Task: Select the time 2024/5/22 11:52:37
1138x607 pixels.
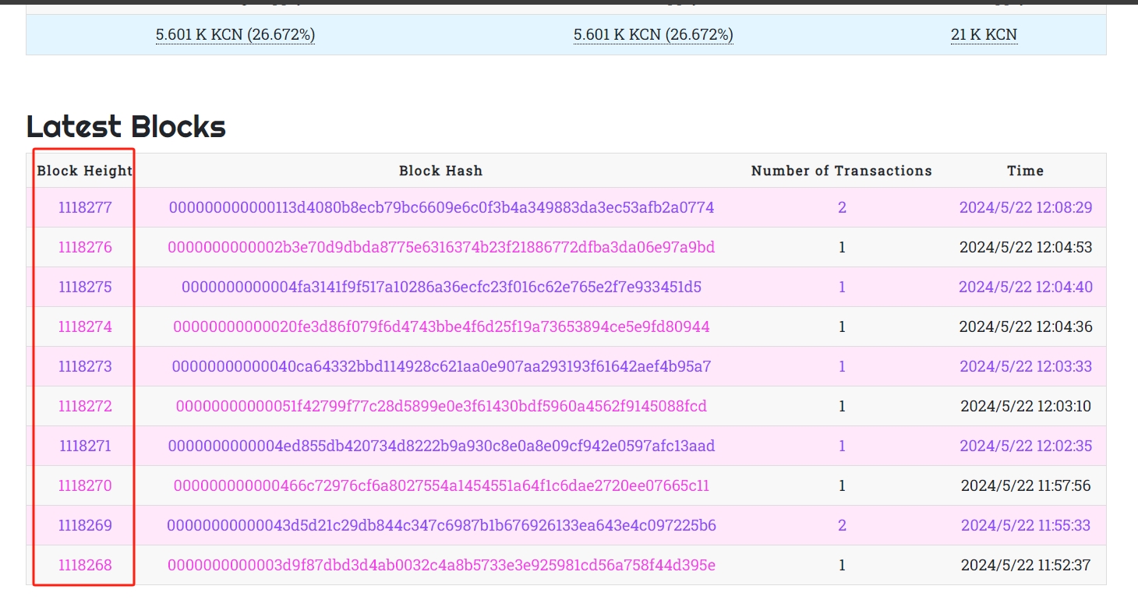Action: (x=1025, y=566)
